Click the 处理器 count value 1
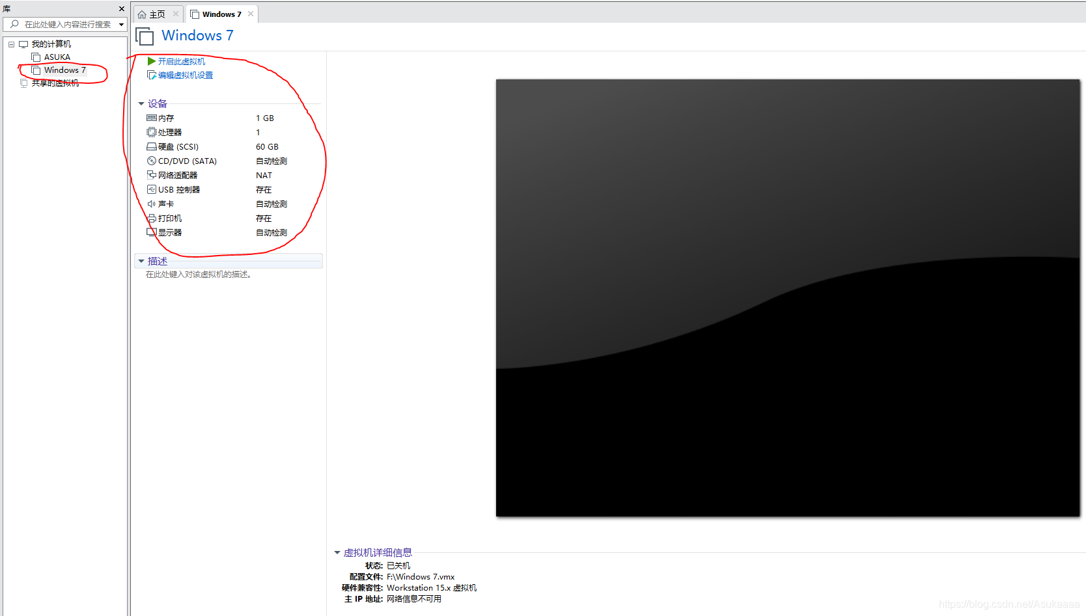 258,133
